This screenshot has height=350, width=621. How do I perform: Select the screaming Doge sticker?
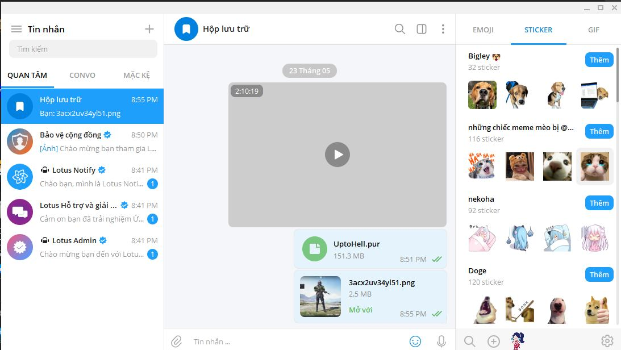click(484, 310)
